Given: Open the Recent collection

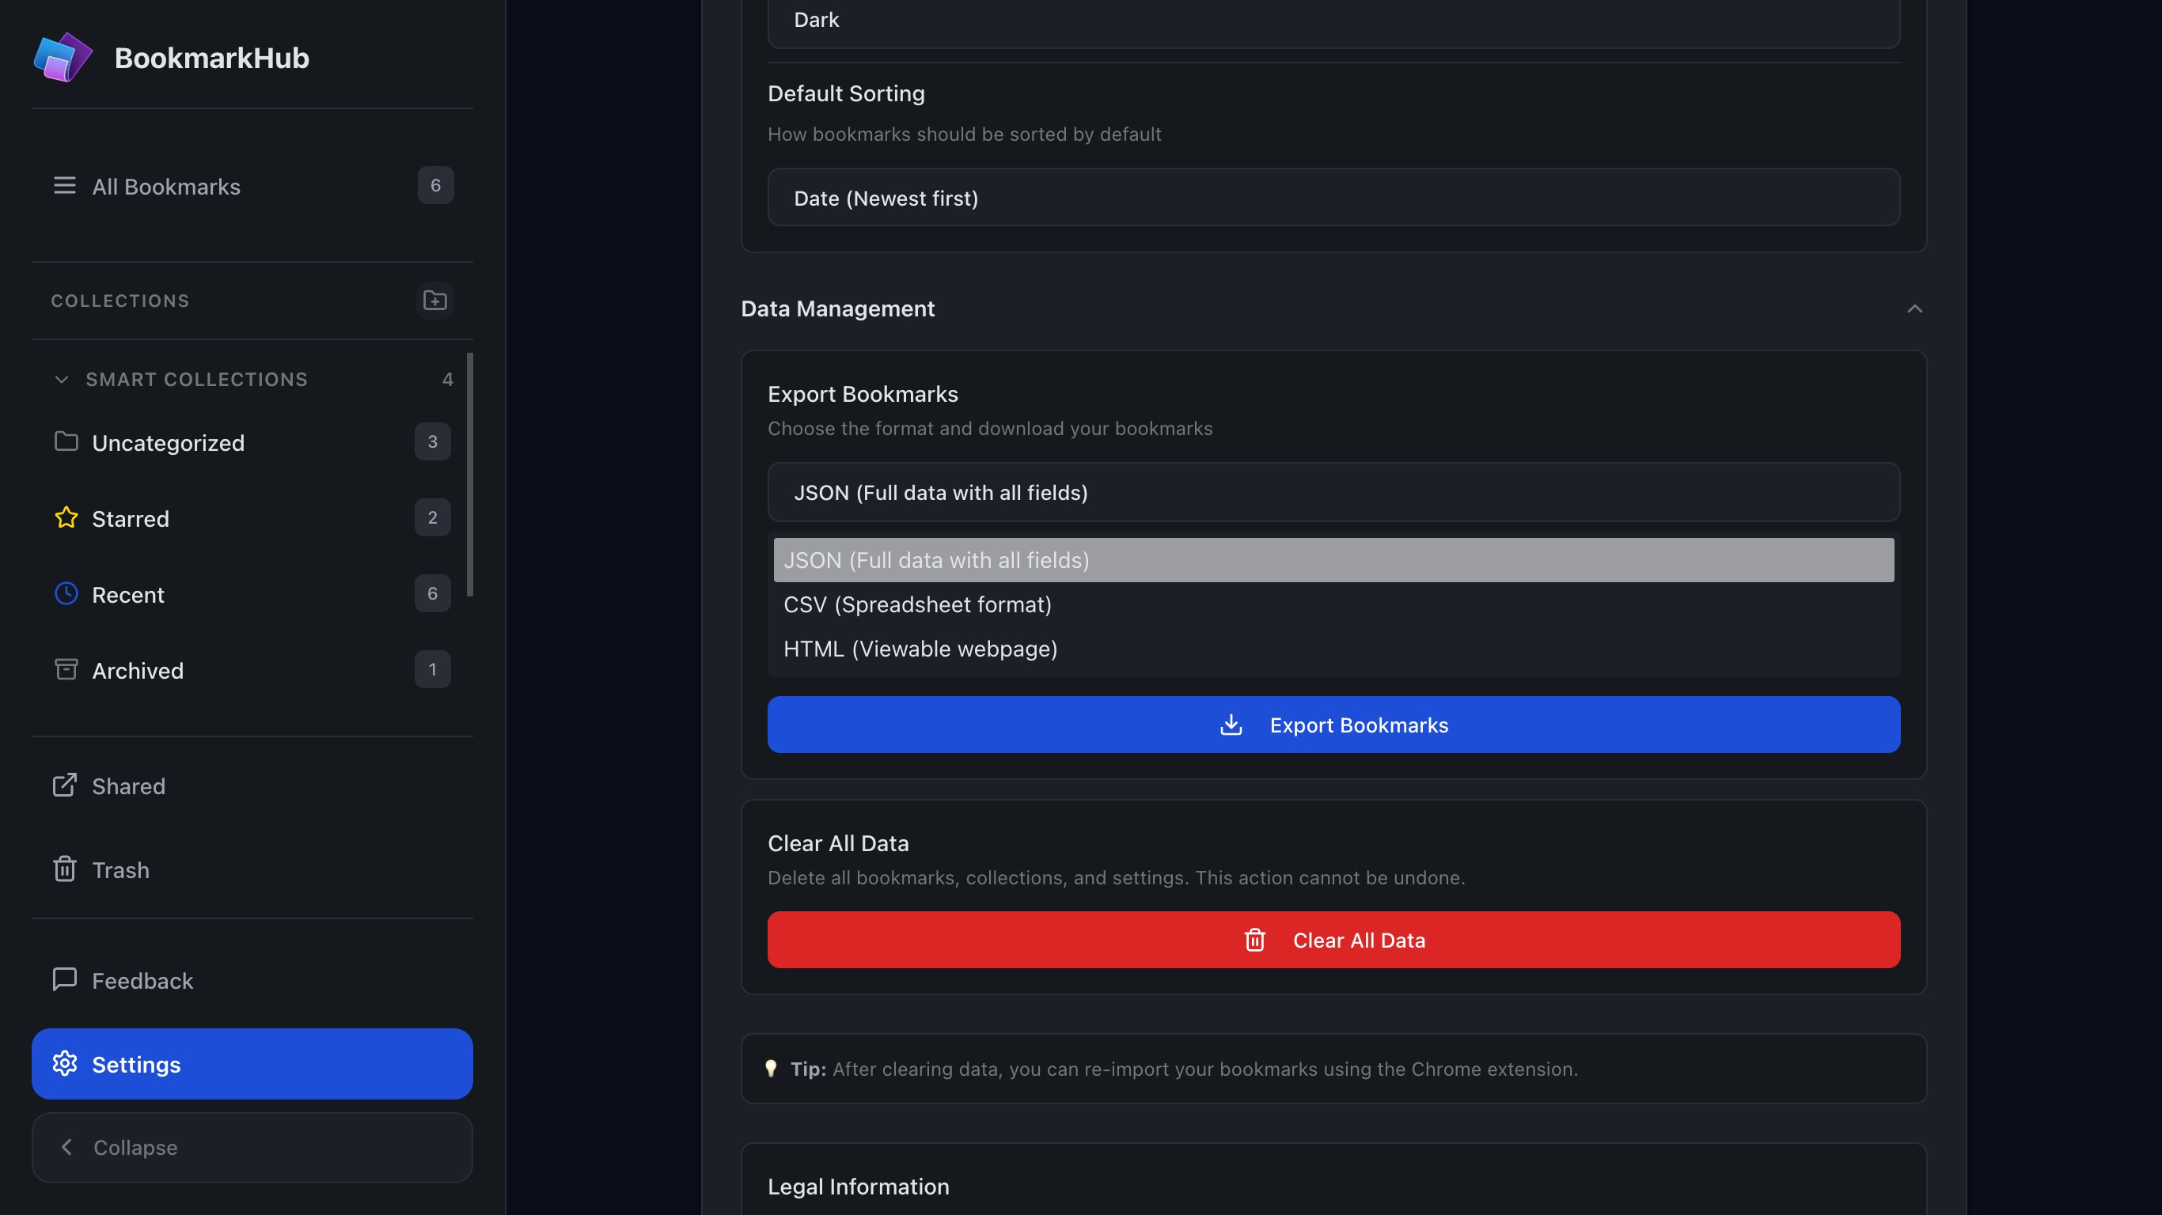Looking at the screenshot, I should (252, 593).
